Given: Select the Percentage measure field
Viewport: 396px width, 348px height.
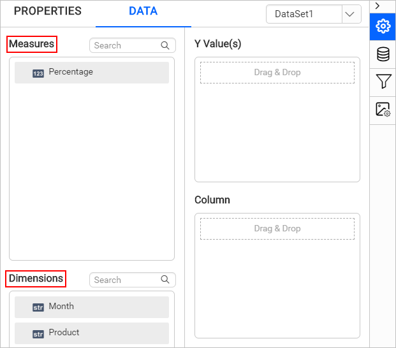Looking at the screenshot, I should [x=92, y=73].
